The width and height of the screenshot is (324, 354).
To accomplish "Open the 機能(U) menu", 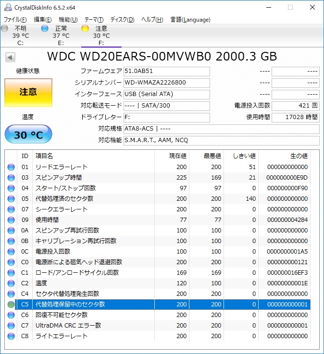I will [68, 20].
